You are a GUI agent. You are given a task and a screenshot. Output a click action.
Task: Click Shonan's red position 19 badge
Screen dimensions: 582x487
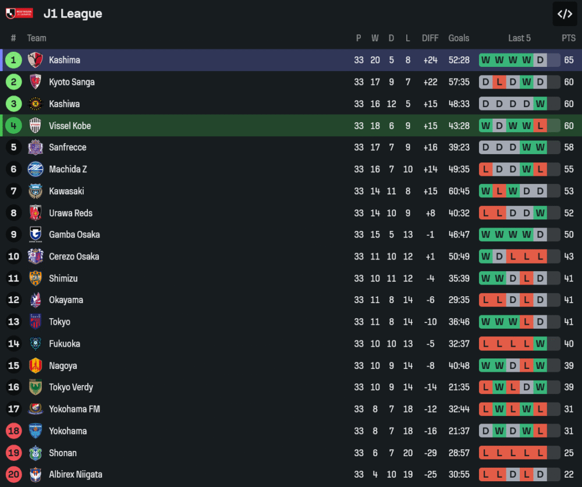[x=14, y=453]
